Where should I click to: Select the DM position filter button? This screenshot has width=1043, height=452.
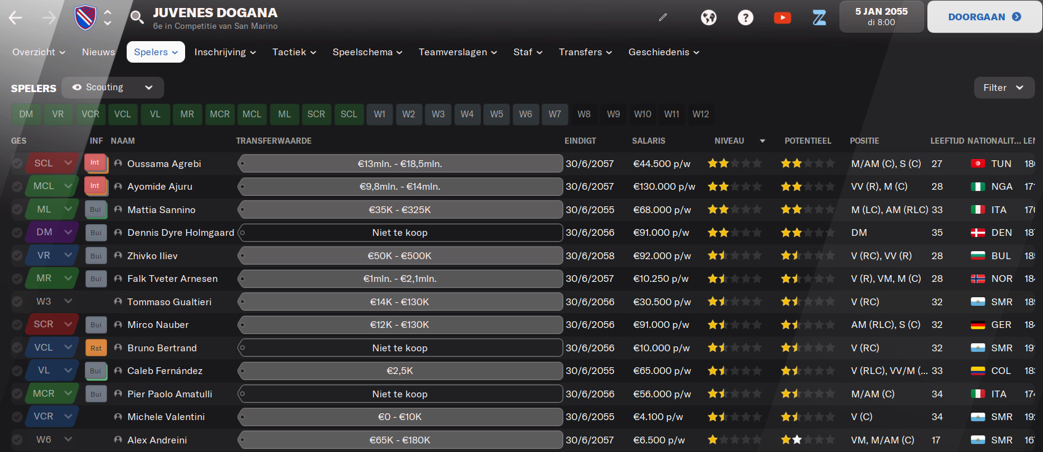(26, 114)
